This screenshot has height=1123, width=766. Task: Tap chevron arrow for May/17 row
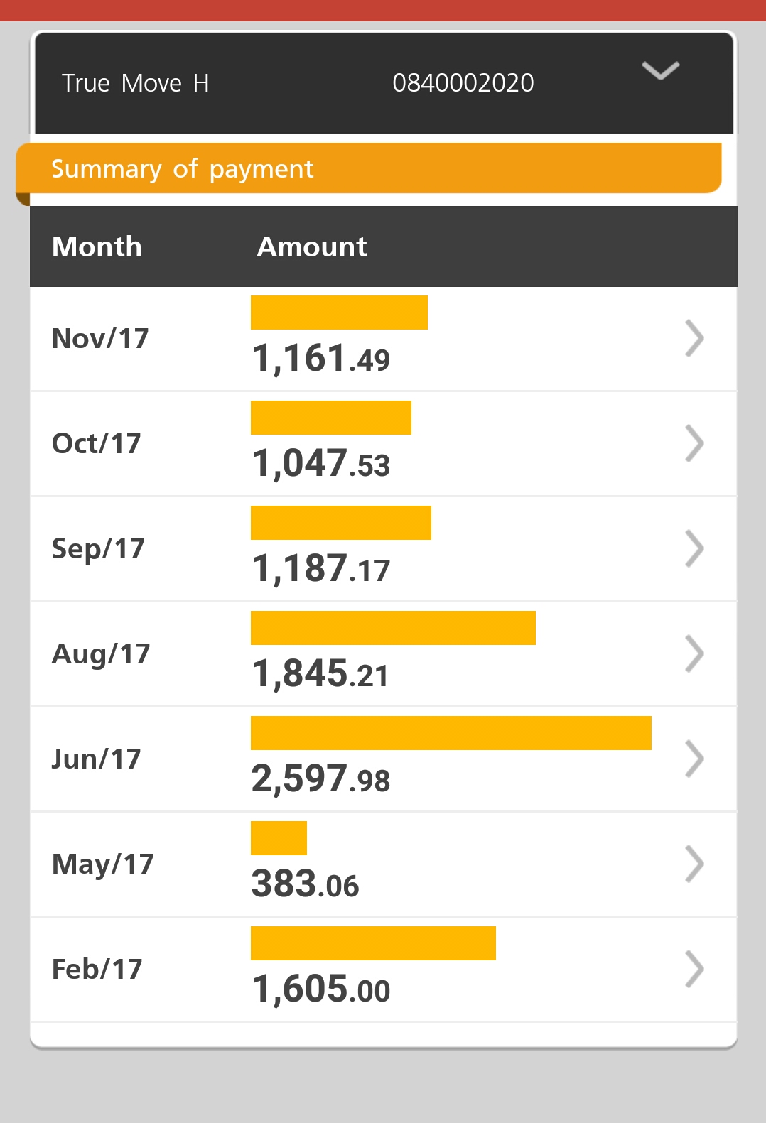click(694, 864)
